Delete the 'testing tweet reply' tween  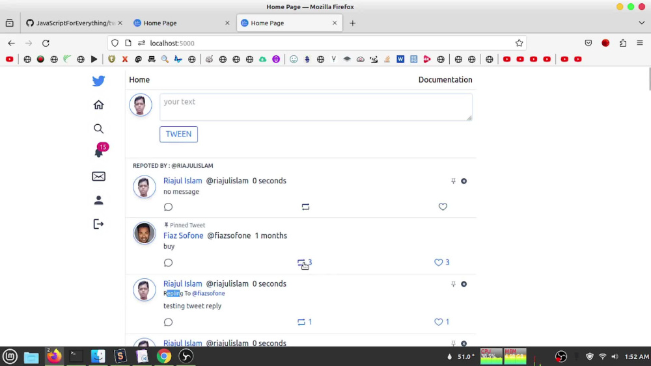coord(464,284)
